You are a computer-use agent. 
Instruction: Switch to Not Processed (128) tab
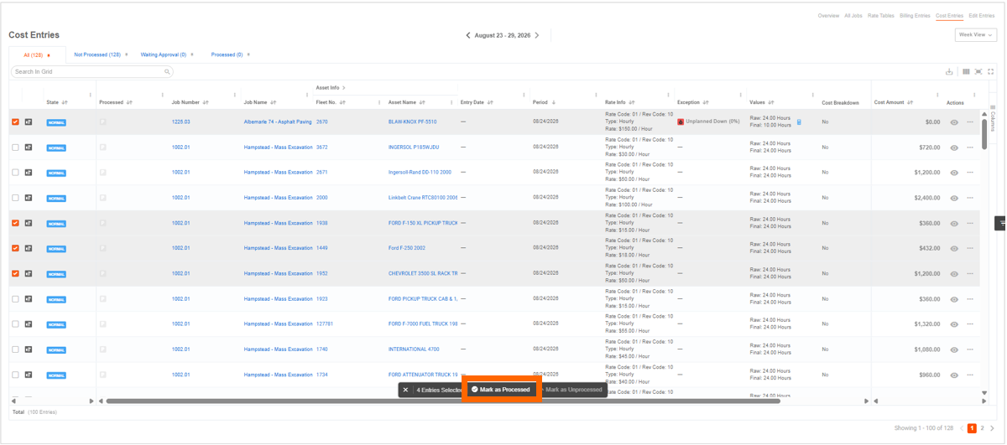coord(97,54)
